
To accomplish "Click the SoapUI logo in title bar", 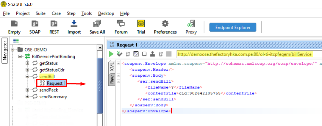I will (4, 4).
